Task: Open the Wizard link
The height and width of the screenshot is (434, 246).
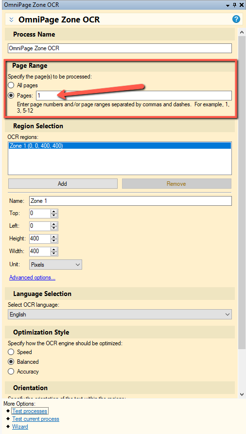Action: [20, 427]
